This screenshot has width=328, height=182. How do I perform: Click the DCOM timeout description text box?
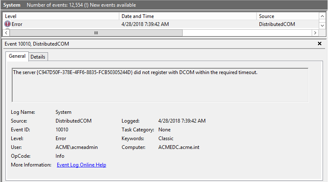click(x=160, y=85)
